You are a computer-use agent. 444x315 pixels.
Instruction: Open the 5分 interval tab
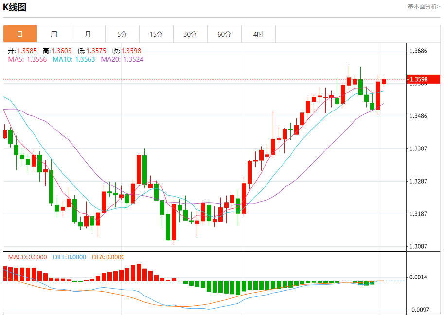122,34
